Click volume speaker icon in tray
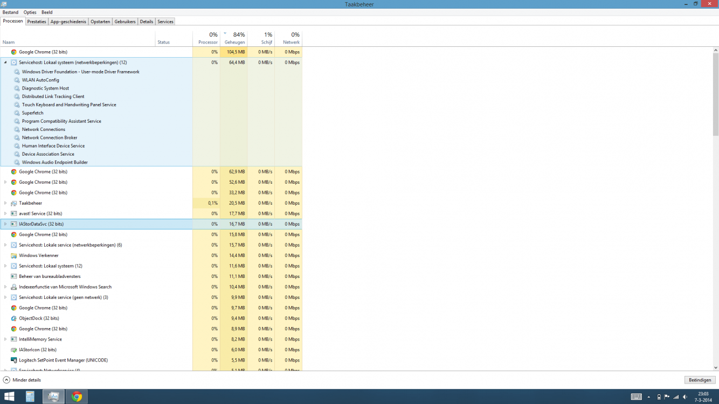Image resolution: width=719 pixels, height=404 pixels. point(685,397)
